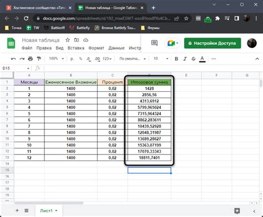Viewport: 263px width, 217px height.
Task: Collapse the header with the up chevron
Action: click(257, 59)
